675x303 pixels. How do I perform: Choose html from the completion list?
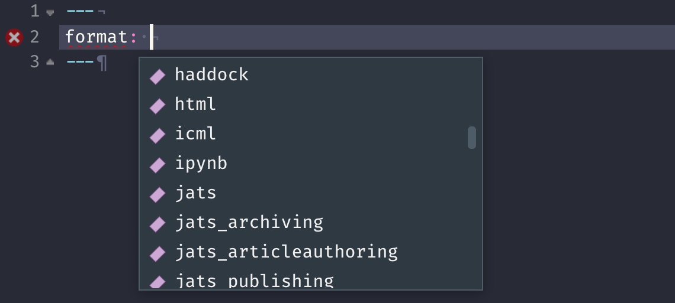(x=195, y=105)
